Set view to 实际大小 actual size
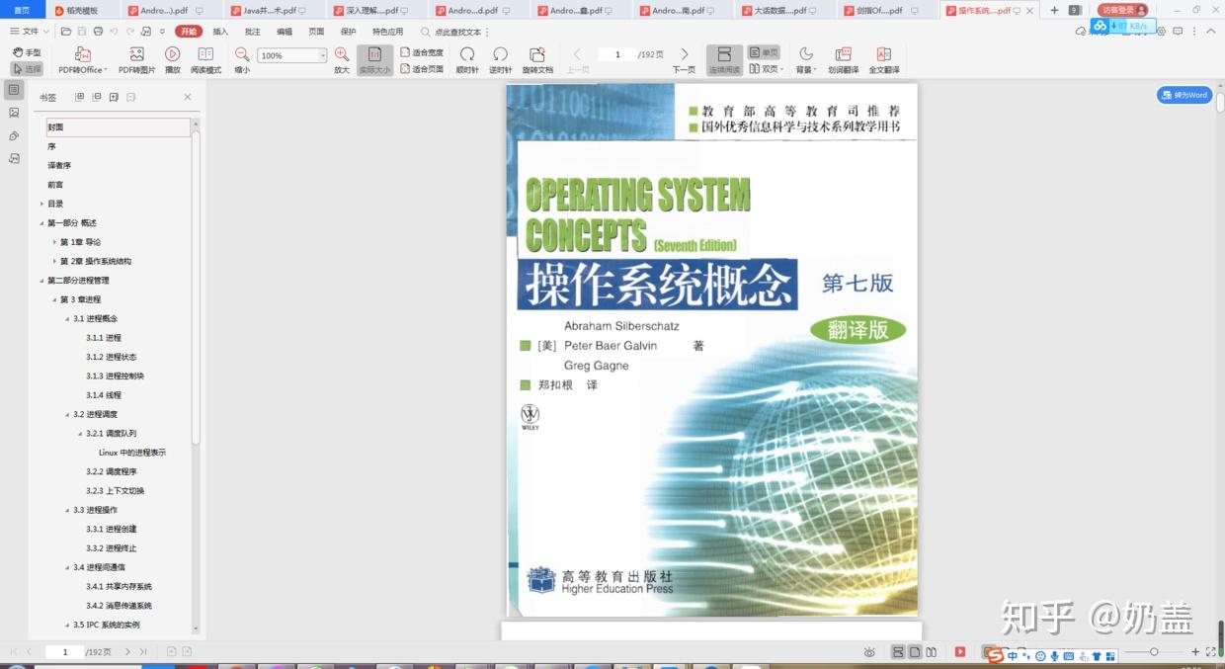 [x=374, y=60]
